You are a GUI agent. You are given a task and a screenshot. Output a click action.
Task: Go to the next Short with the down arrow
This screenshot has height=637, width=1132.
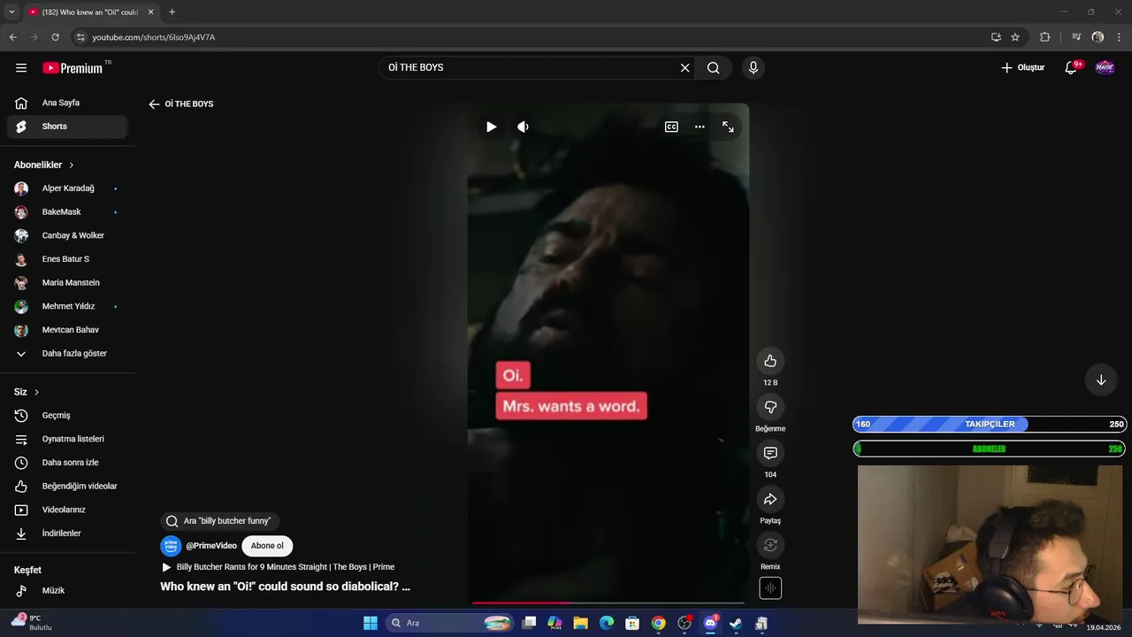pos(1101,380)
